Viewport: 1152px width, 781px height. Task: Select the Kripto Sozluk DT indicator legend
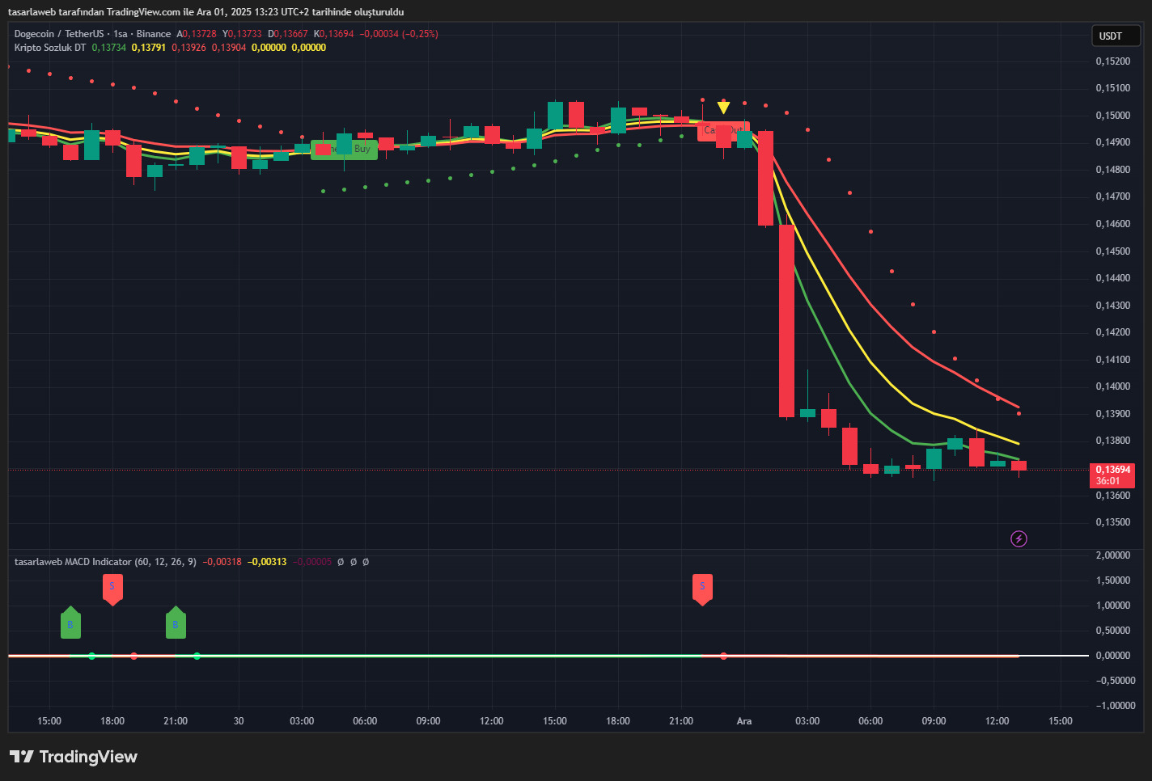click(x=50, y=48)
